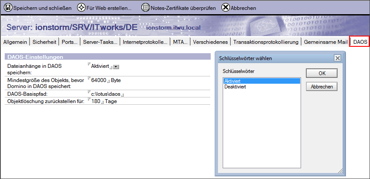Click the Für Web erstellen icon
Viewport: 370px width, 179px height.
coord(81,8)
